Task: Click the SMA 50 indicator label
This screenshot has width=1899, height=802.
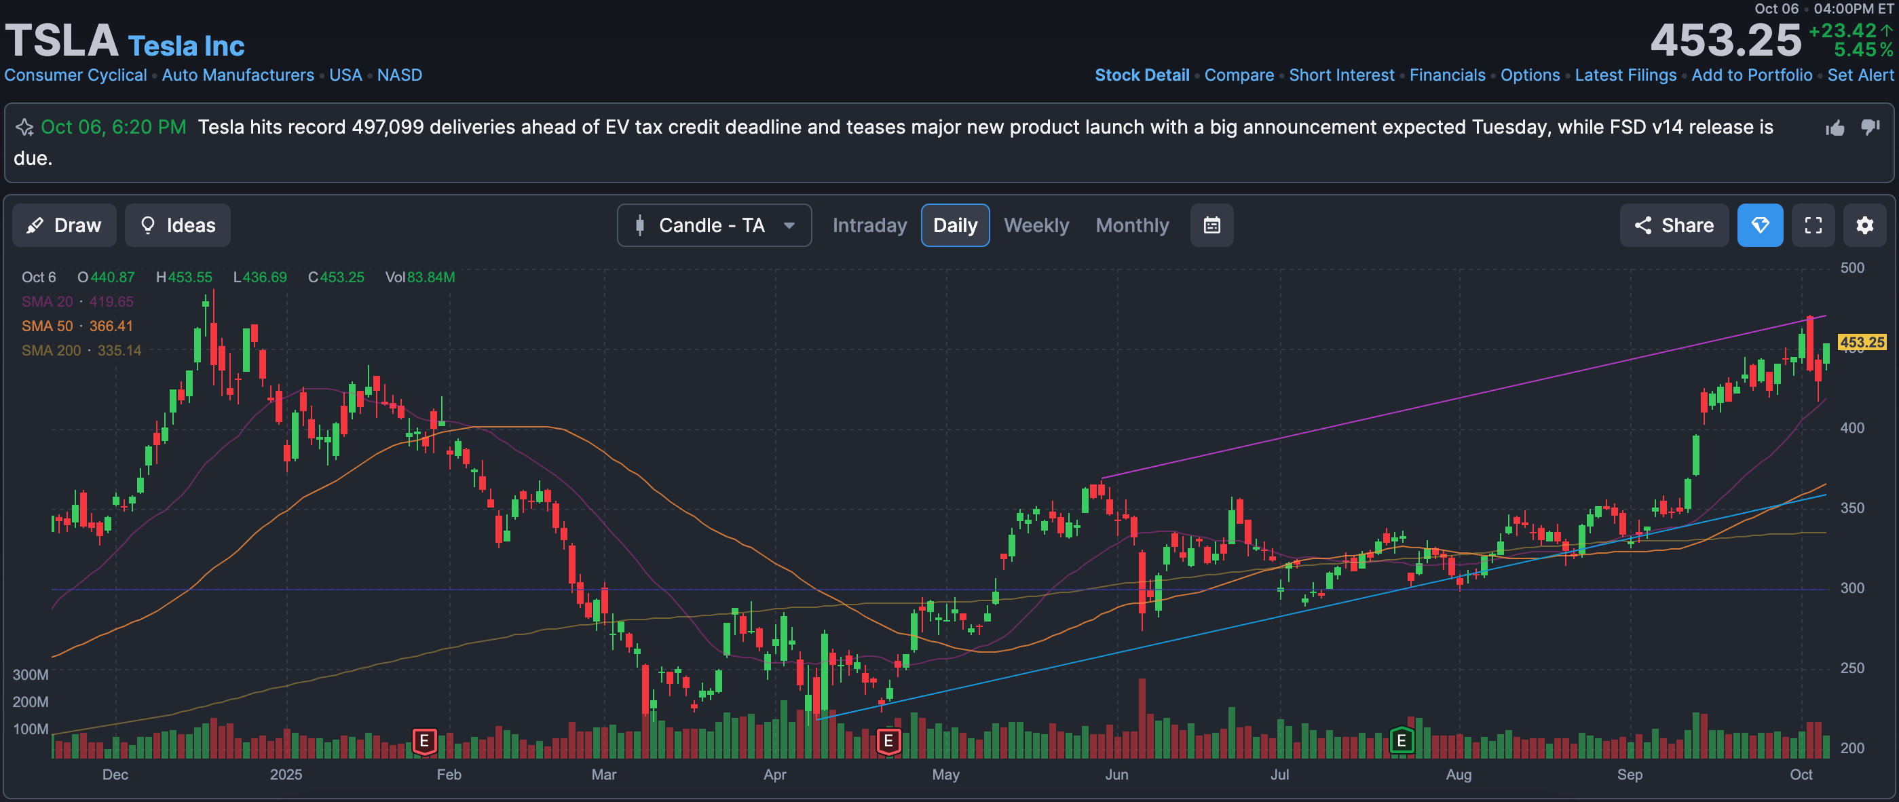Action: pos(48,326)
